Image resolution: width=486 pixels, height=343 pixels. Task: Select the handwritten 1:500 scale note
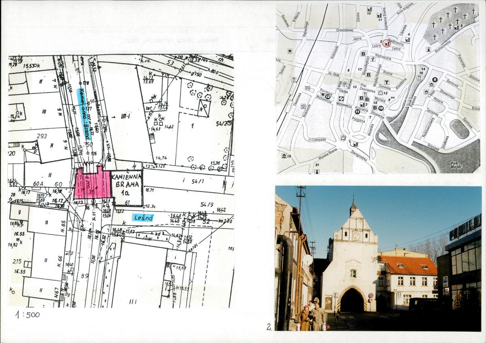click(28, 315)
